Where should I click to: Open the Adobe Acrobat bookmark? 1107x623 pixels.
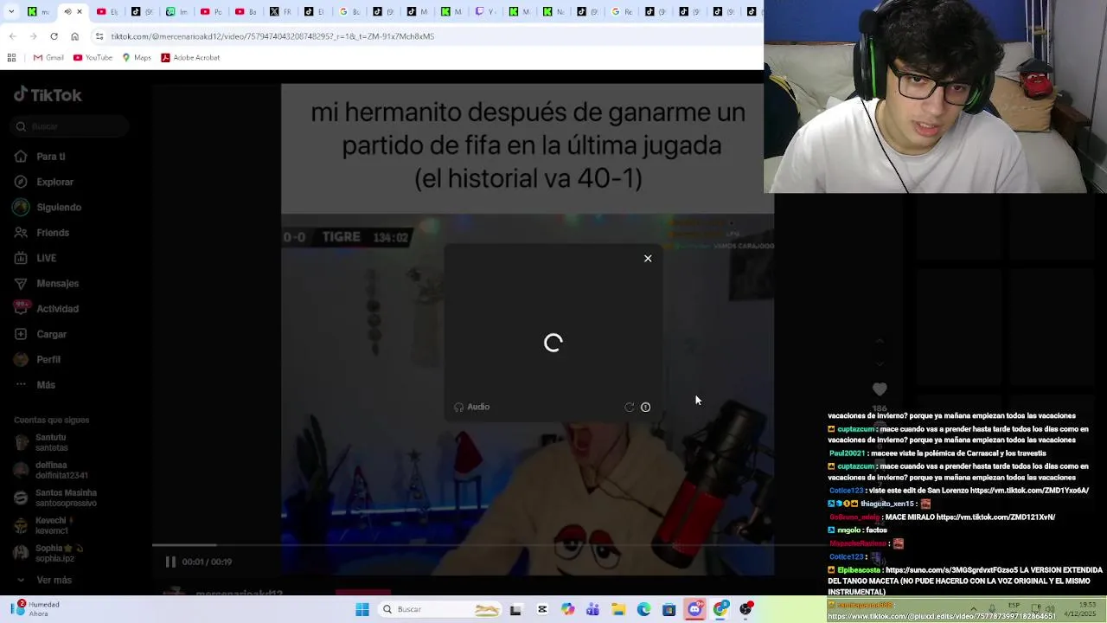pyautogui.click(x=190, y=58)
